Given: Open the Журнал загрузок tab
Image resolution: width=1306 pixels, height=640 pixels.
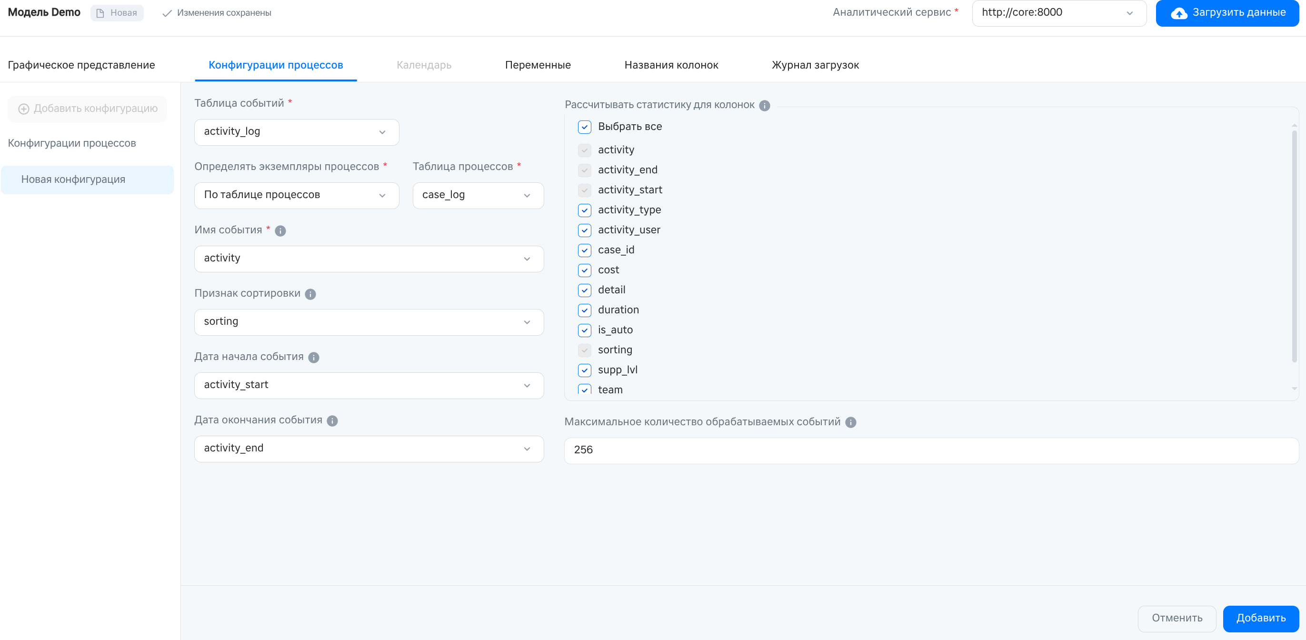Looking at the screenshot, I should coord(815,65).
